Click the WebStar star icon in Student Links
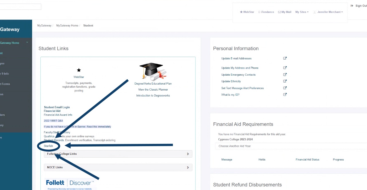Image resolution: width=367 pixels, height=190 pixels. [x=79, y=70]
